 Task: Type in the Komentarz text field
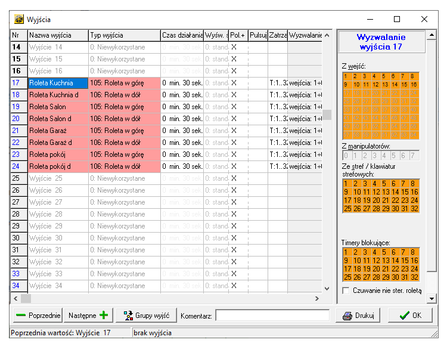click(x=272, y=316)
